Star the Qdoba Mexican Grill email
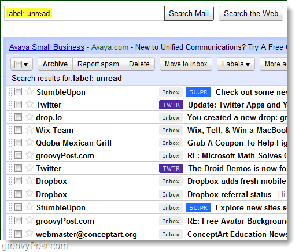299x252 pixels. (29, 142)
